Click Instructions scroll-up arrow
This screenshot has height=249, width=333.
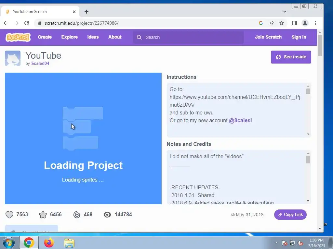(x=308, y=86)
